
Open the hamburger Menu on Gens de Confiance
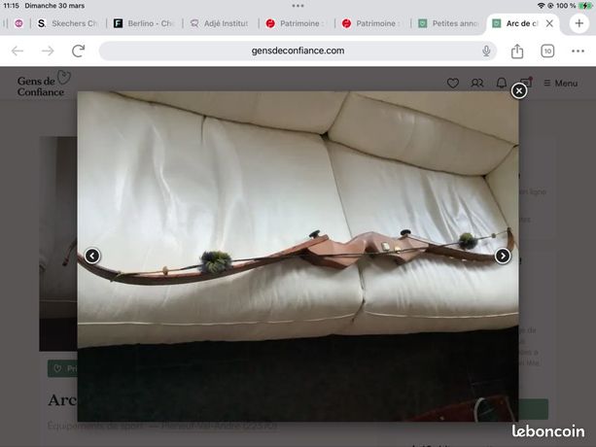coord(561,84)
